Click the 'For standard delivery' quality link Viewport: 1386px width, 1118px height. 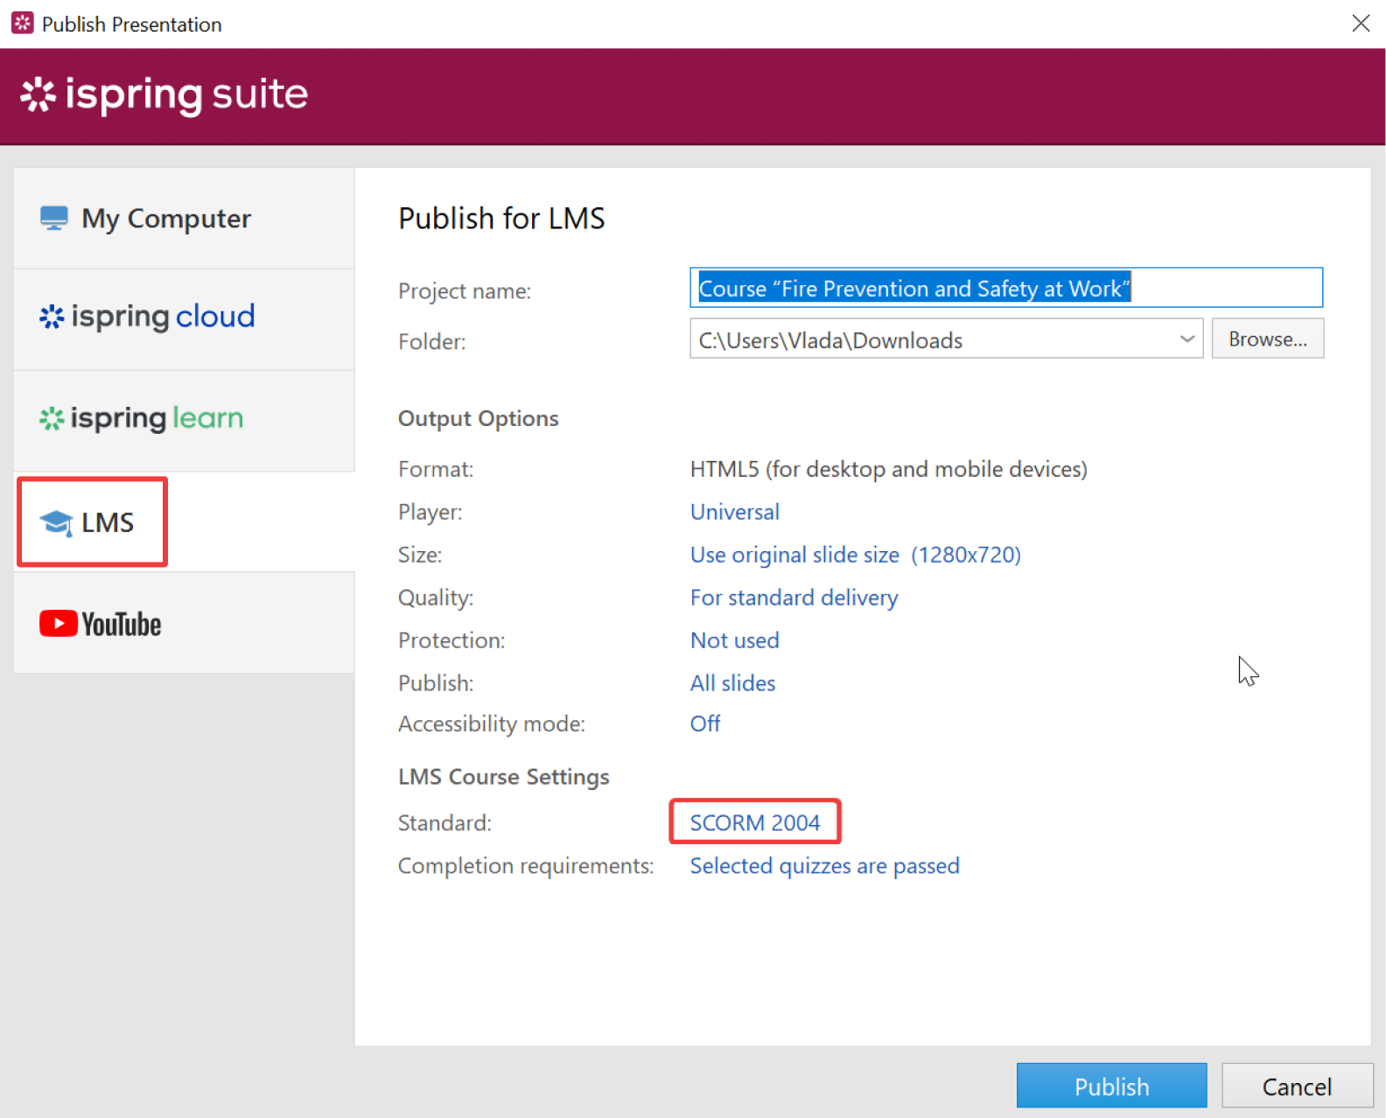pyautogui.click(x=794, y=597)
